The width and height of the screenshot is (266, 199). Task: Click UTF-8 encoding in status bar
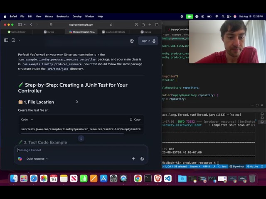point(207,167)
